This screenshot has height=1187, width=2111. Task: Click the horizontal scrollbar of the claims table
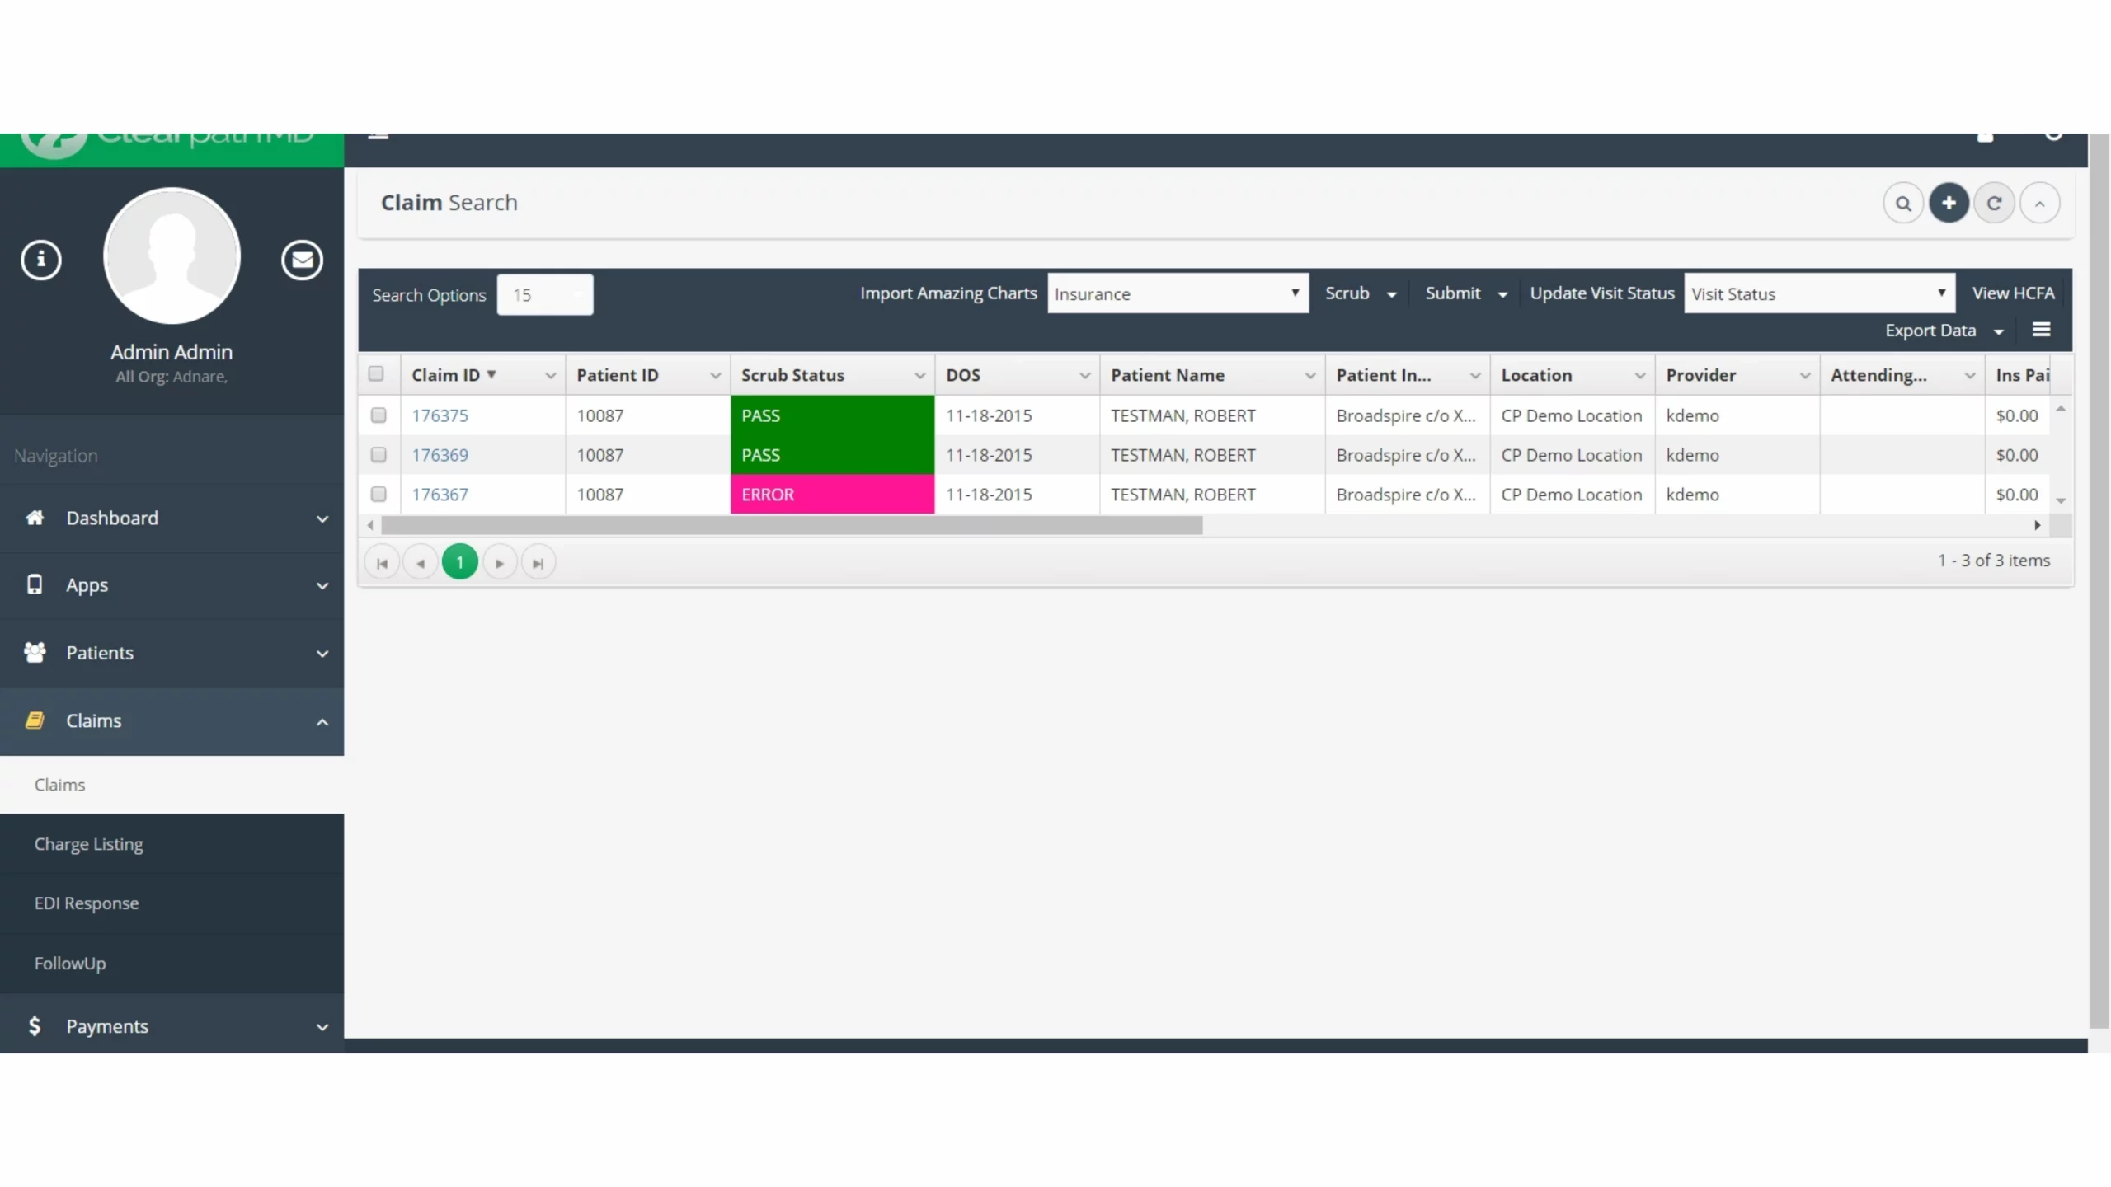pyautogui.click(x=792, y=525)
